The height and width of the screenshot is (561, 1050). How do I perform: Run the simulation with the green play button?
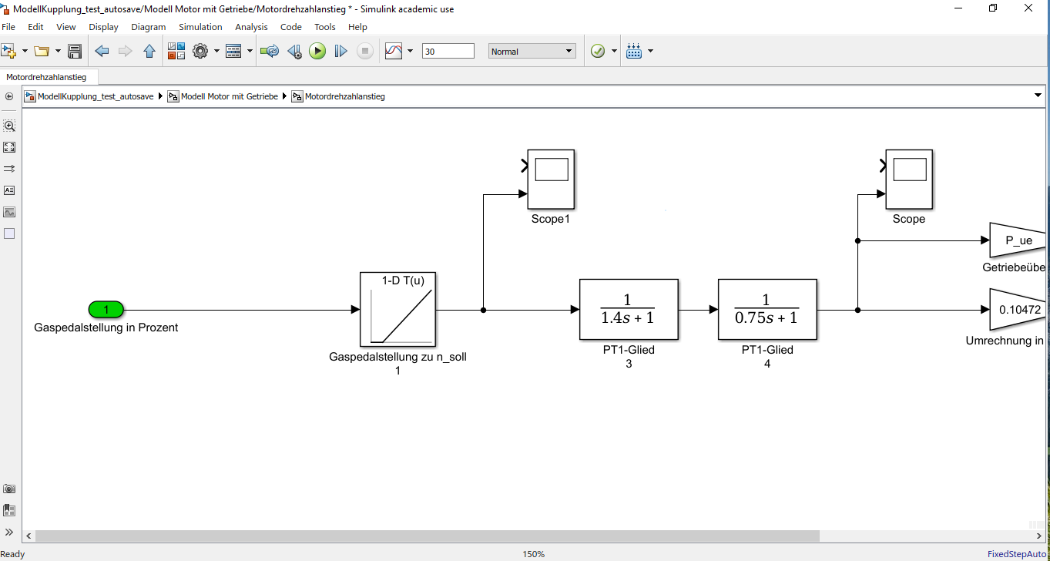point(317,52)
